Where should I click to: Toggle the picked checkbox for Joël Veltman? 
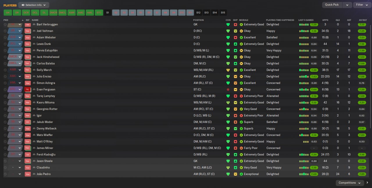[x=5, y=31]
